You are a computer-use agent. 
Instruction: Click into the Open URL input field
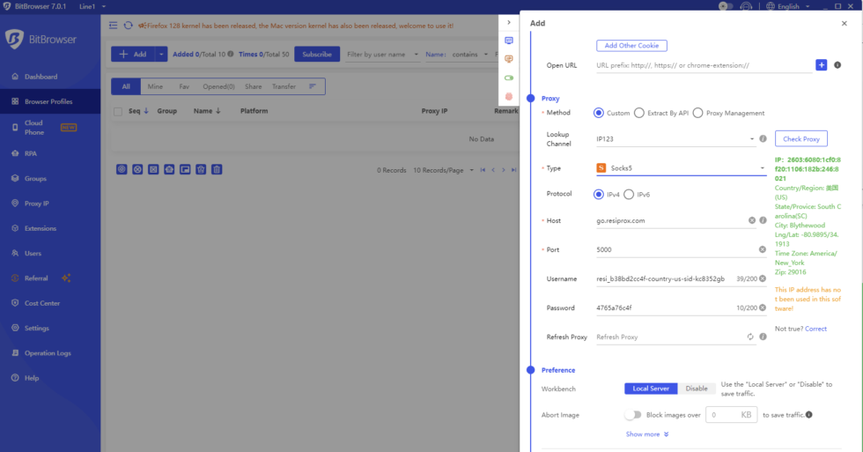(704, 65)
